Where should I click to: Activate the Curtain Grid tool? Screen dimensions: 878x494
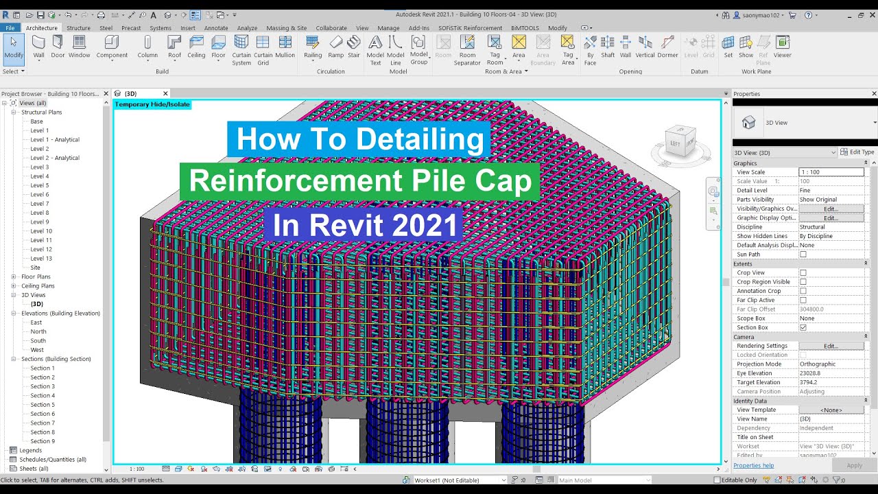coord(263,50)
